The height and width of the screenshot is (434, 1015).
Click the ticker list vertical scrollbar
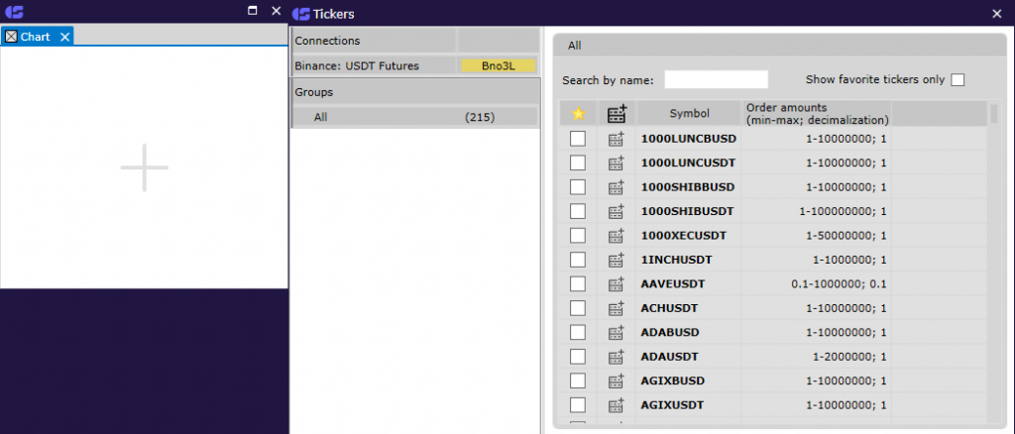(x=994, y=114)
